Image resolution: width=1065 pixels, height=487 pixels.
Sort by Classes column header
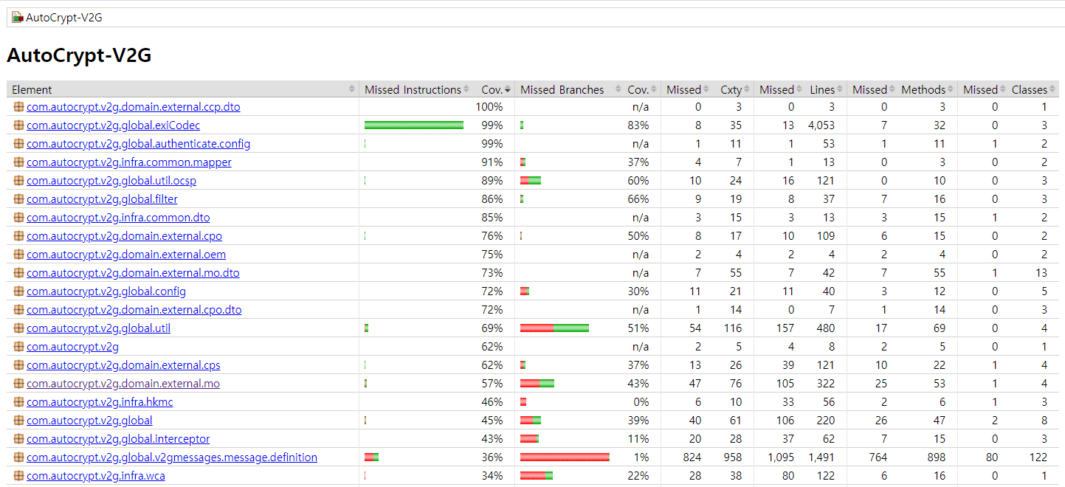pyautogui.click(x=1029, y=90)
